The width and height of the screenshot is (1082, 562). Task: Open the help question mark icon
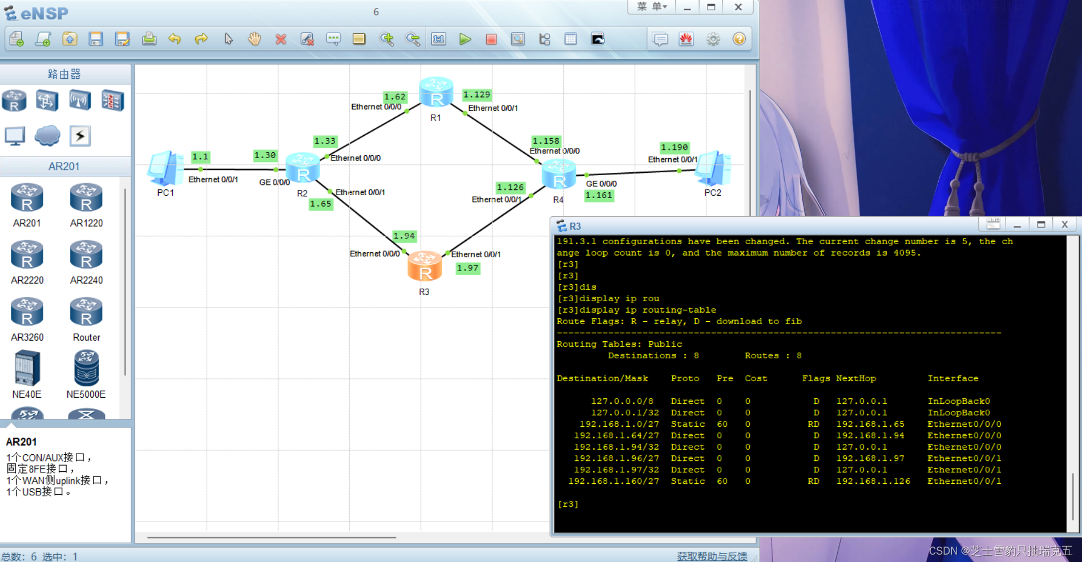(739, 39)
